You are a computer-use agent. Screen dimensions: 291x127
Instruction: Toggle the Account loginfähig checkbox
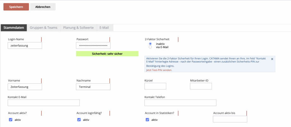(79, 120)
